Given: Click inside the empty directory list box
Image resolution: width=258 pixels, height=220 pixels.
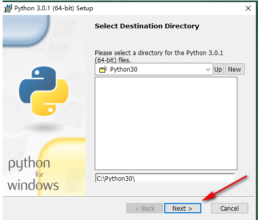Looking at the screenshot, I should point(166,123).
